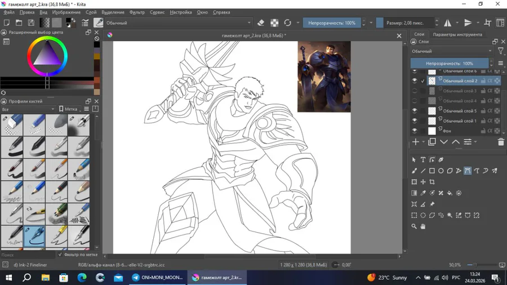Adjust the layer 'Непрозрачность: 100%' slider
The width and height of the screenshot is (507, 285).
(x=449, y=64)
